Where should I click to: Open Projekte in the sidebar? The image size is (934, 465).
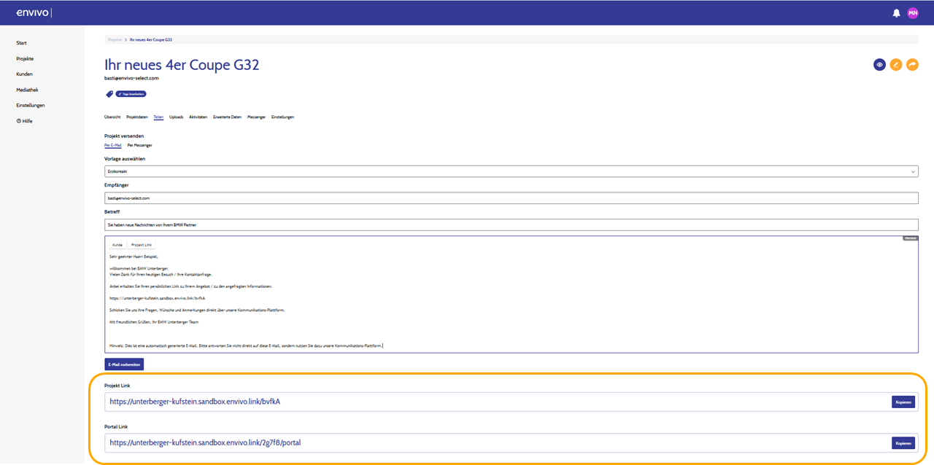click(x=25, y=58)
